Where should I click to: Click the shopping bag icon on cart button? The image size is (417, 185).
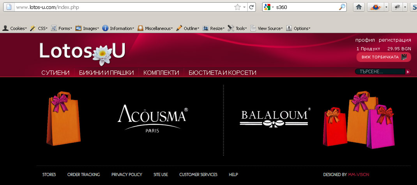404,57
